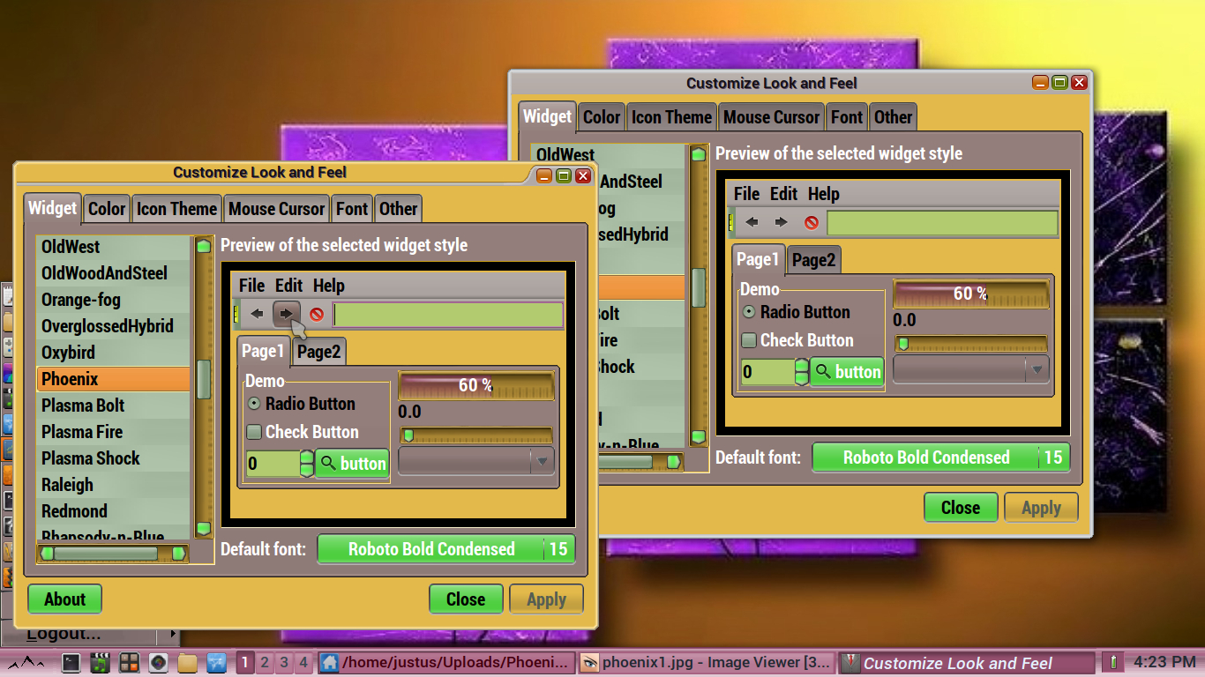The width and height of the screenshot is (1205, 677).
Task: Open Color tab in the rear window
Action: click(x=602, y=117)
